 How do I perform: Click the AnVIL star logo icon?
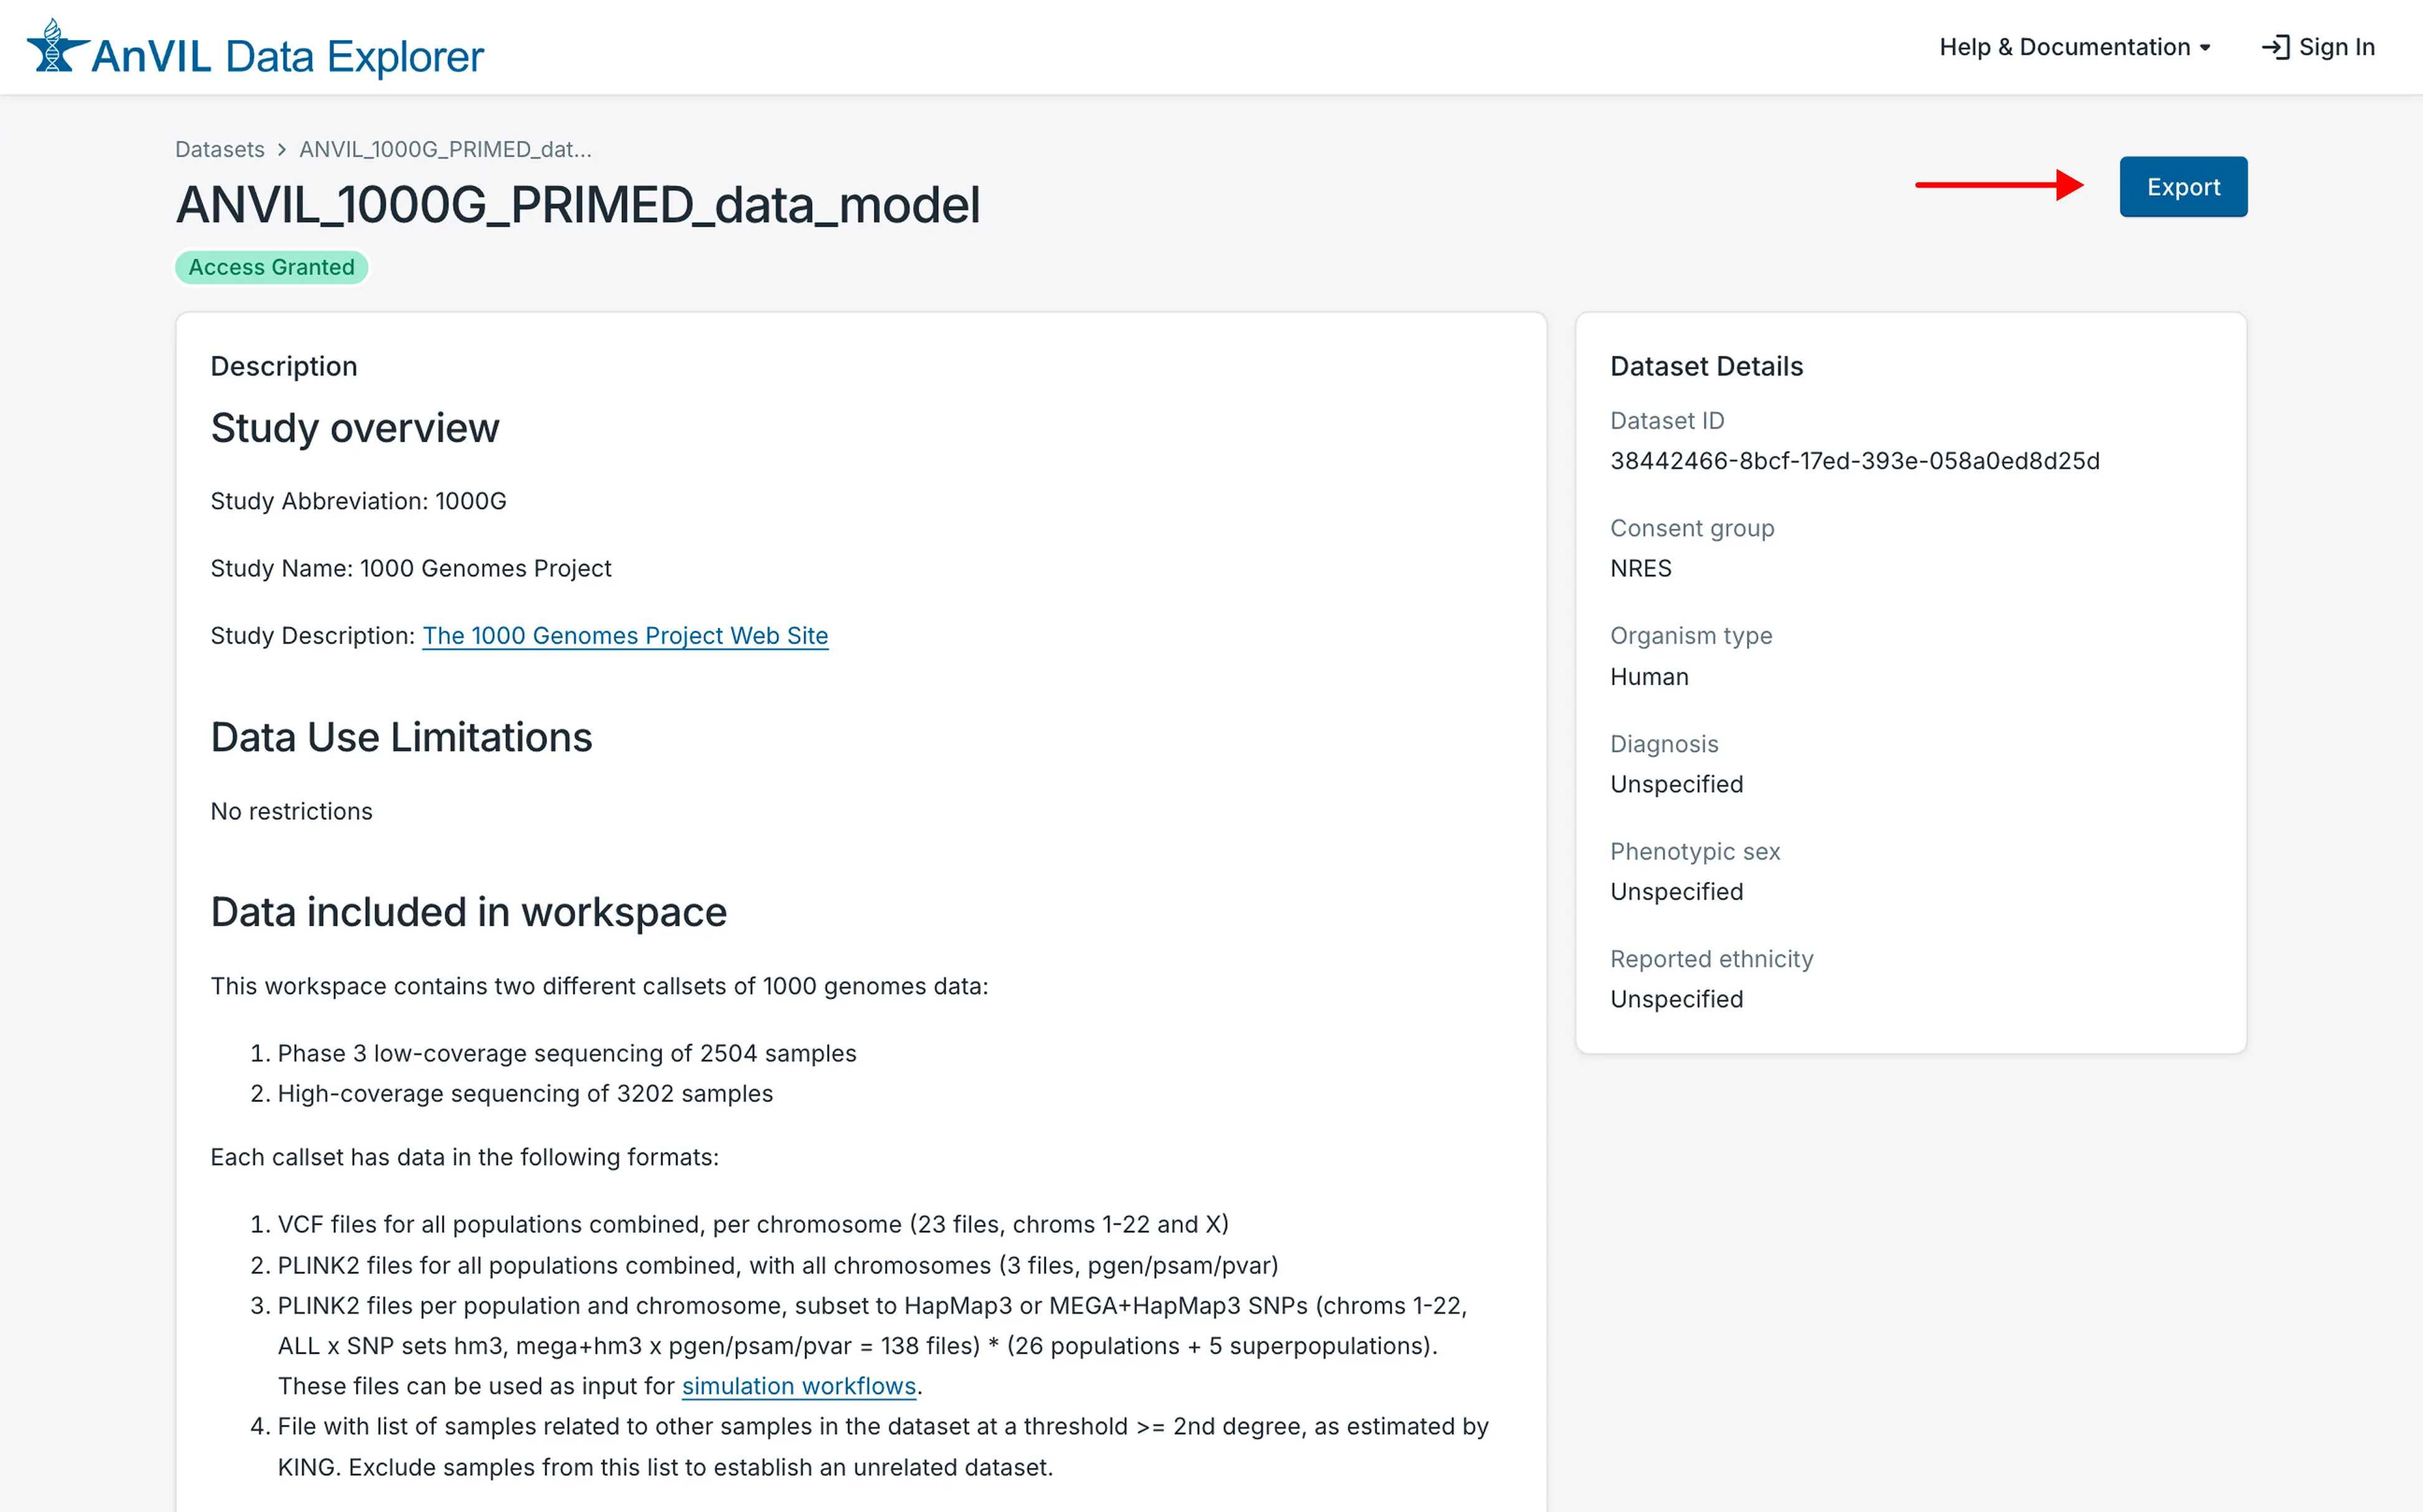tap(55, 48)
